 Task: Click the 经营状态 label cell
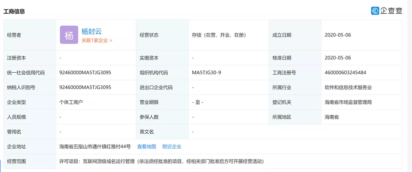162,35
